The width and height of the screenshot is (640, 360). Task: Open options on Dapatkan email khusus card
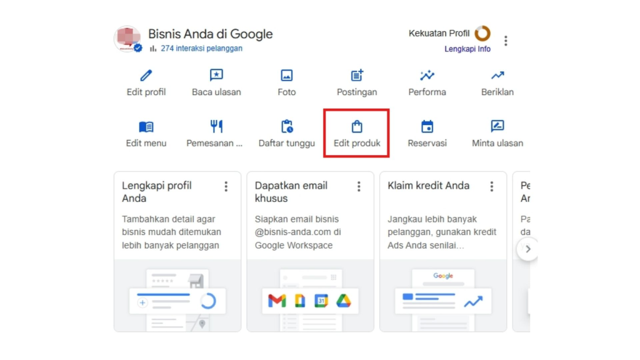click(359, 186)
